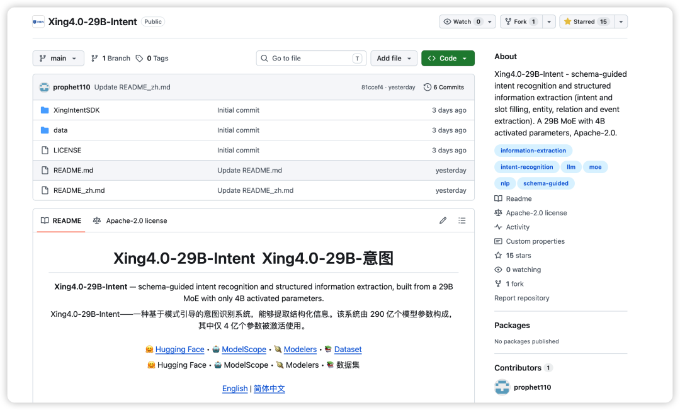Image resolution: width=680 pixels, height=410 pixels.
Task: Click the pencil edit README icon
Action: pos(443,220)
